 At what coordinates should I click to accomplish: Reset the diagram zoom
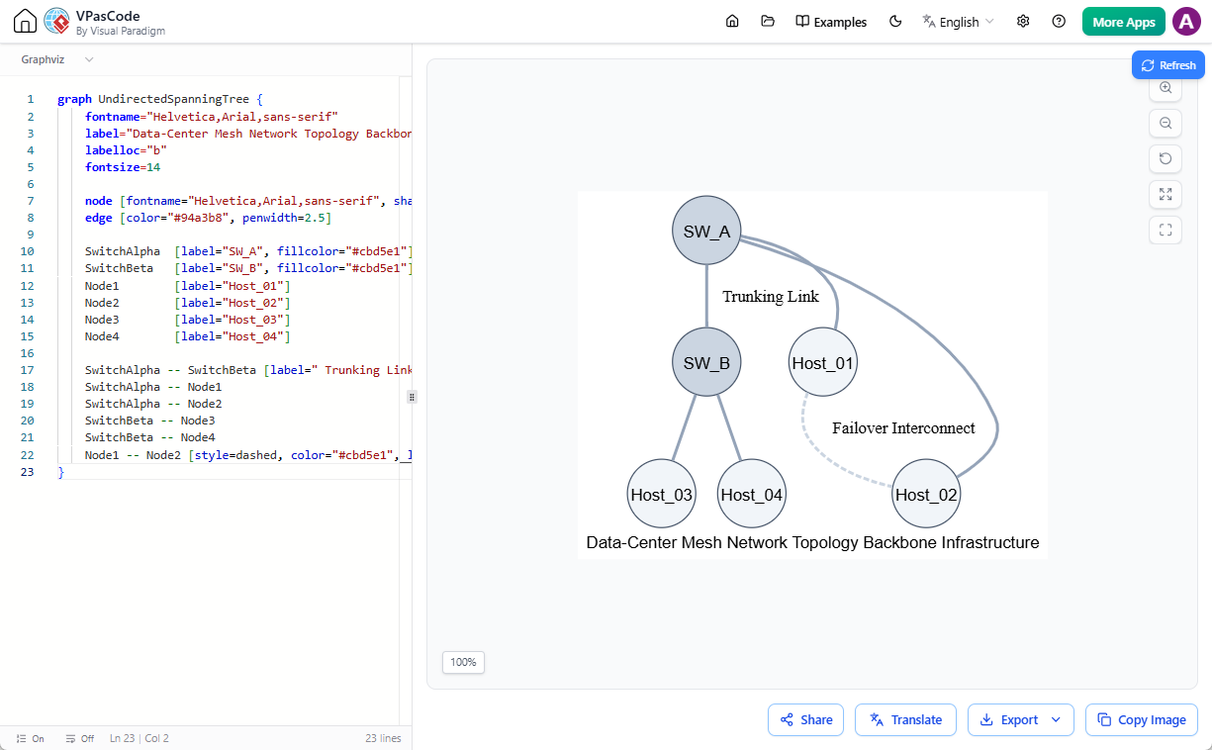1165,159
